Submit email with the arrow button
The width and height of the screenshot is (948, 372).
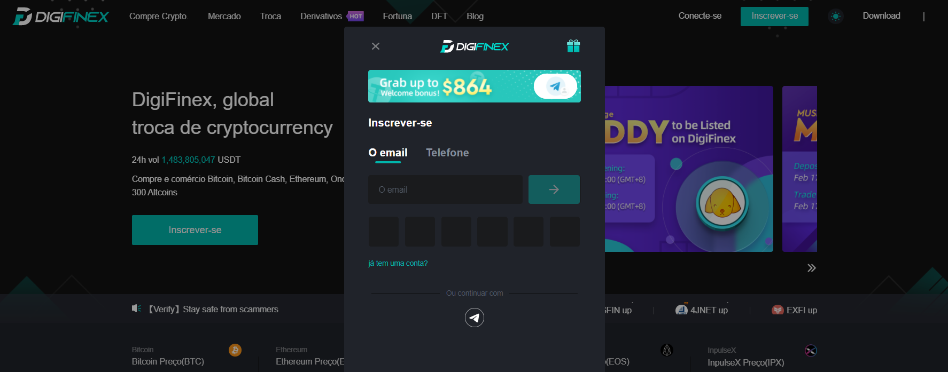(x=554, y=189)
